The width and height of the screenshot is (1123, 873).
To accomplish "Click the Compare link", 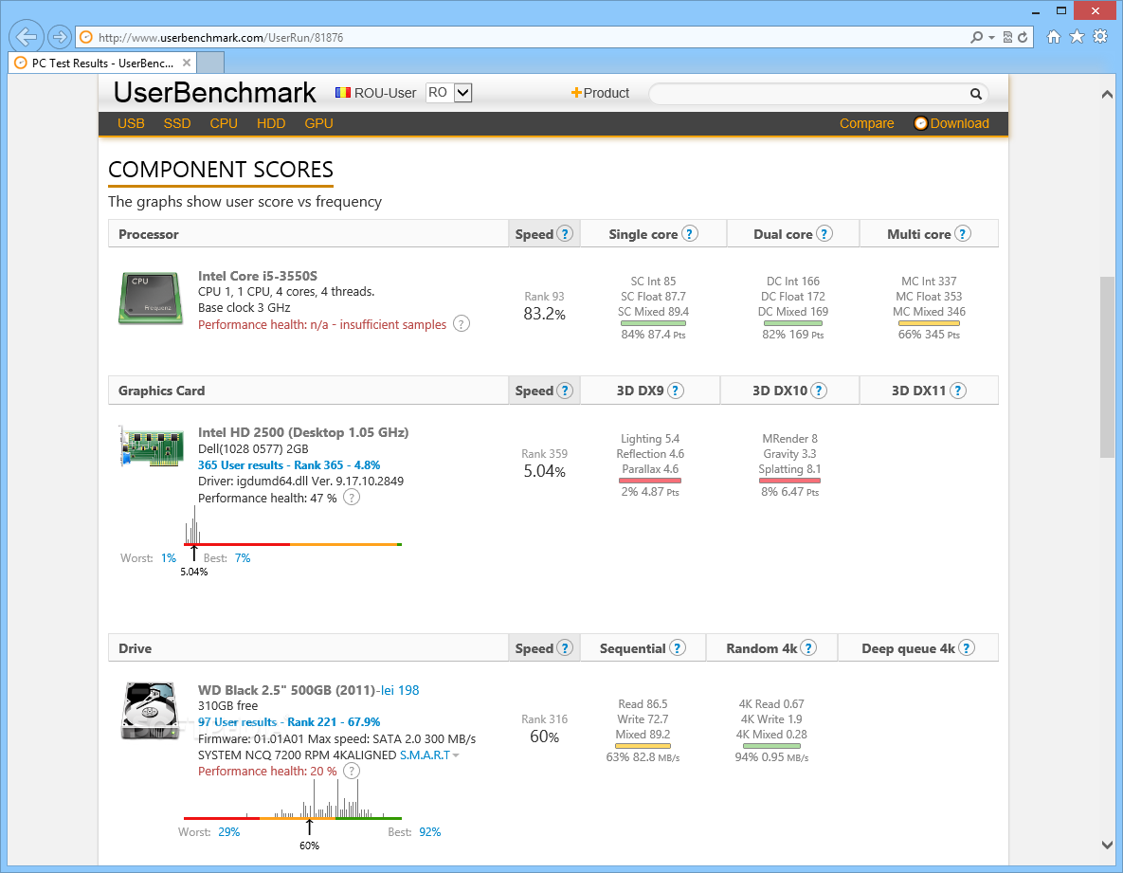I will pyautogui.click(x=866, y=123).
